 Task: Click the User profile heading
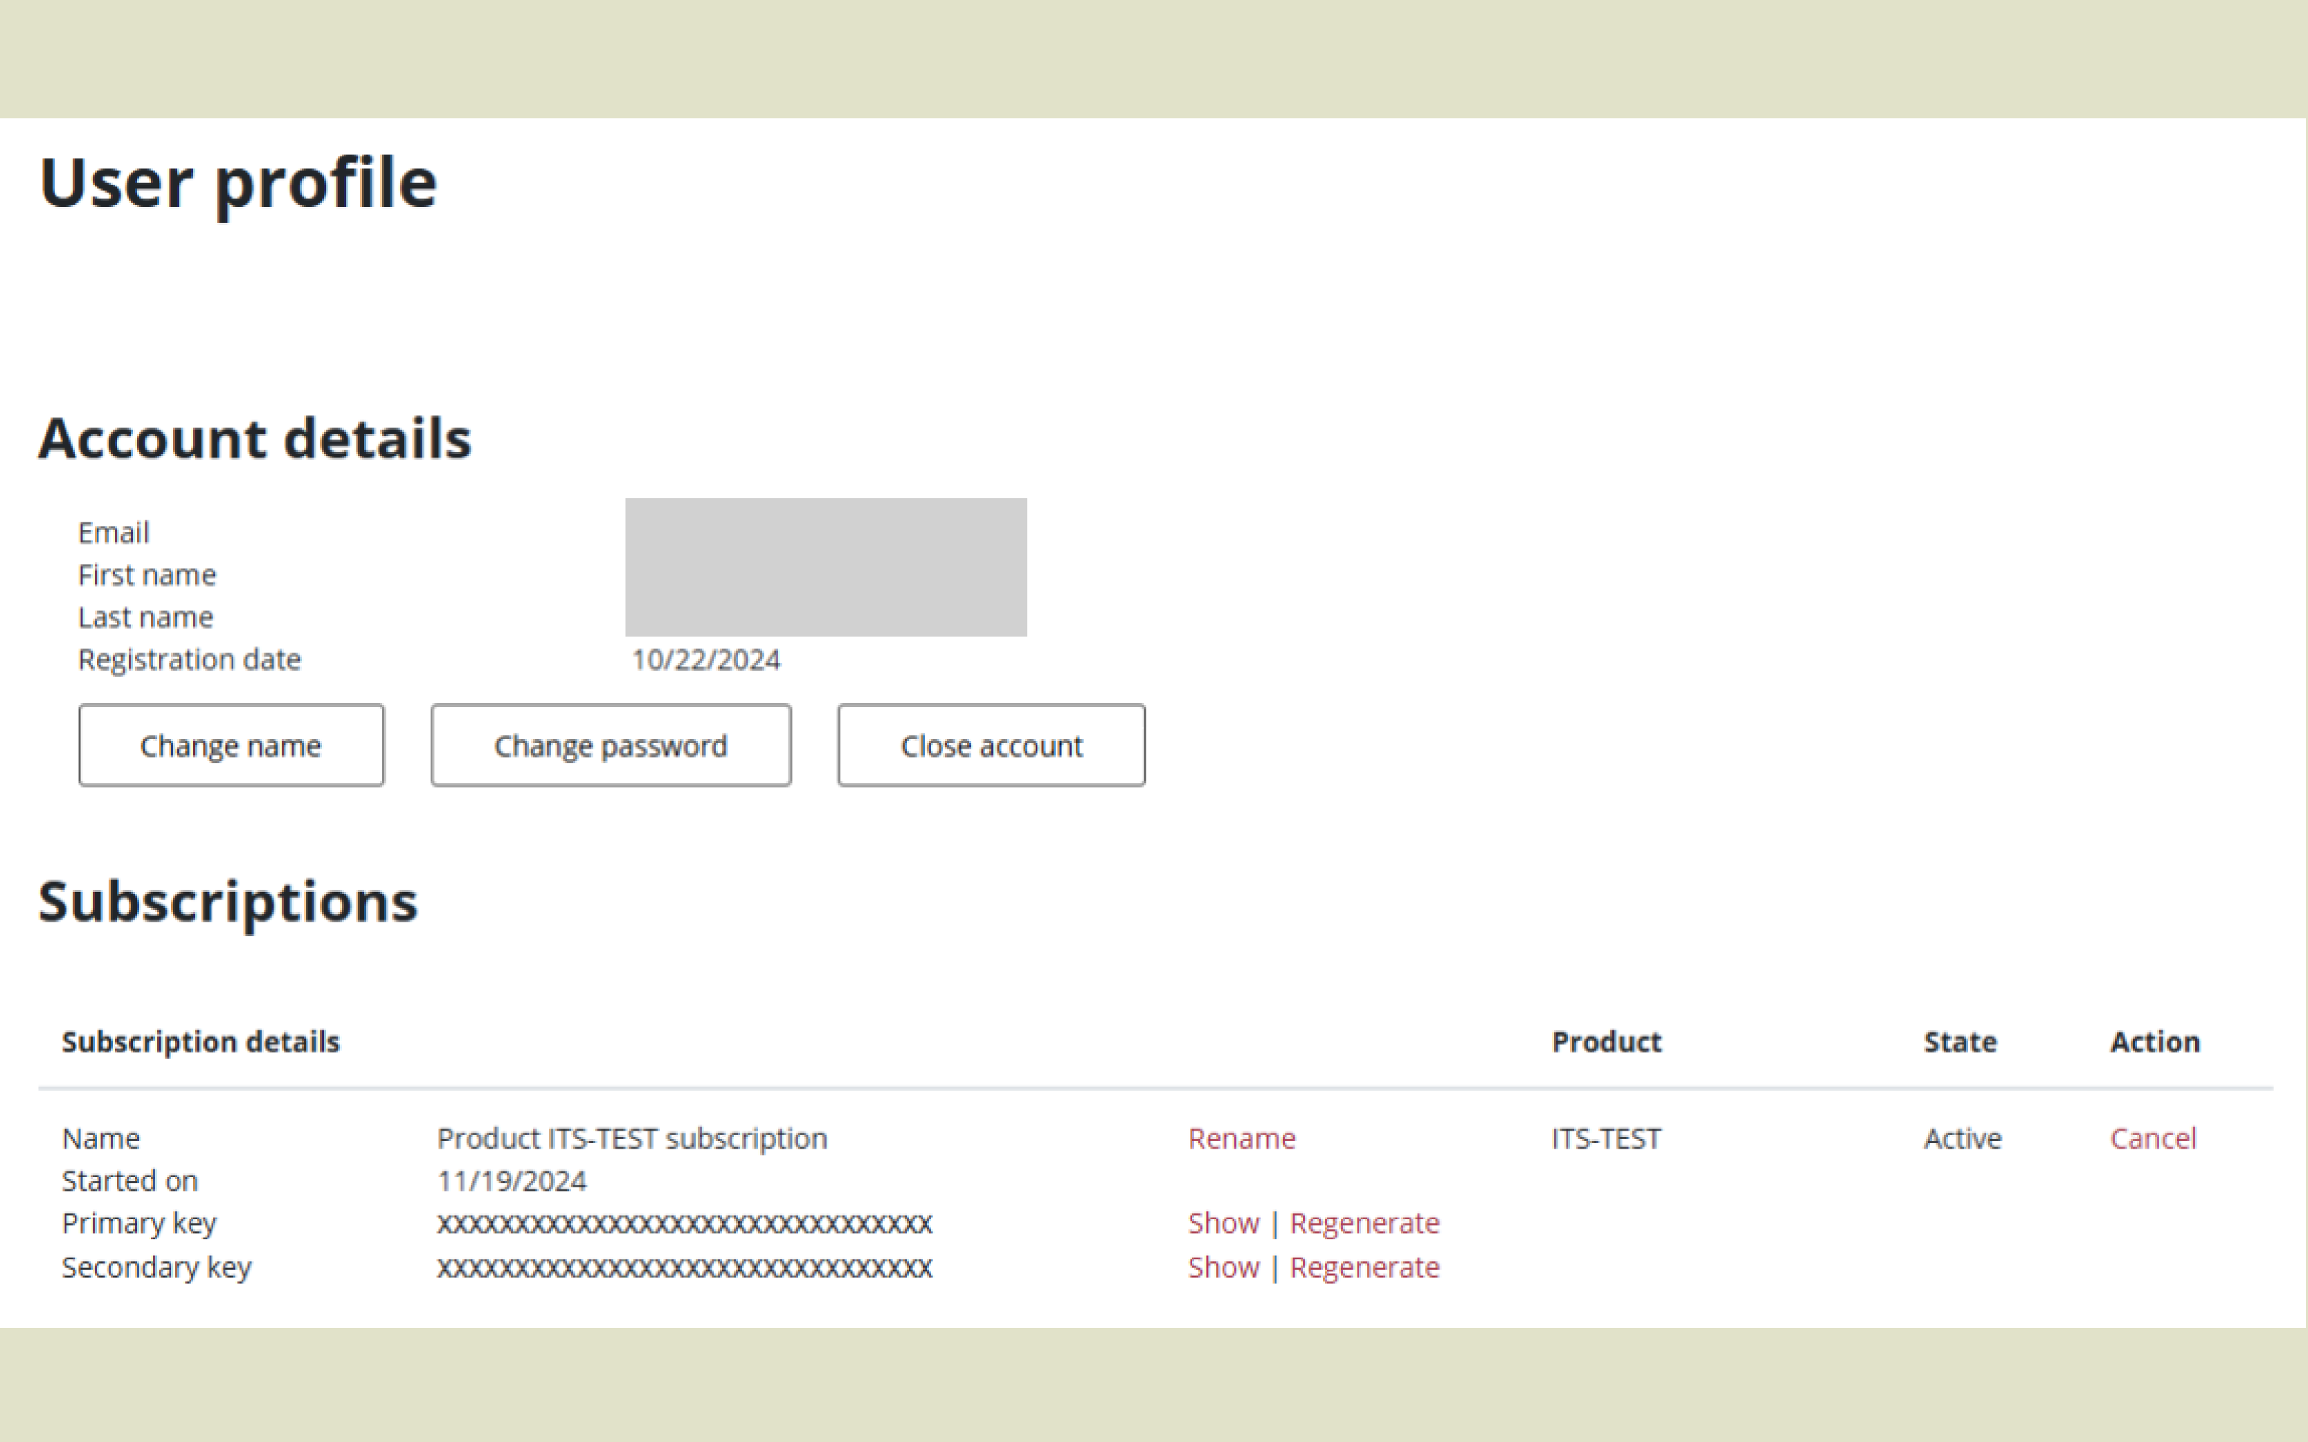[237, 182]
